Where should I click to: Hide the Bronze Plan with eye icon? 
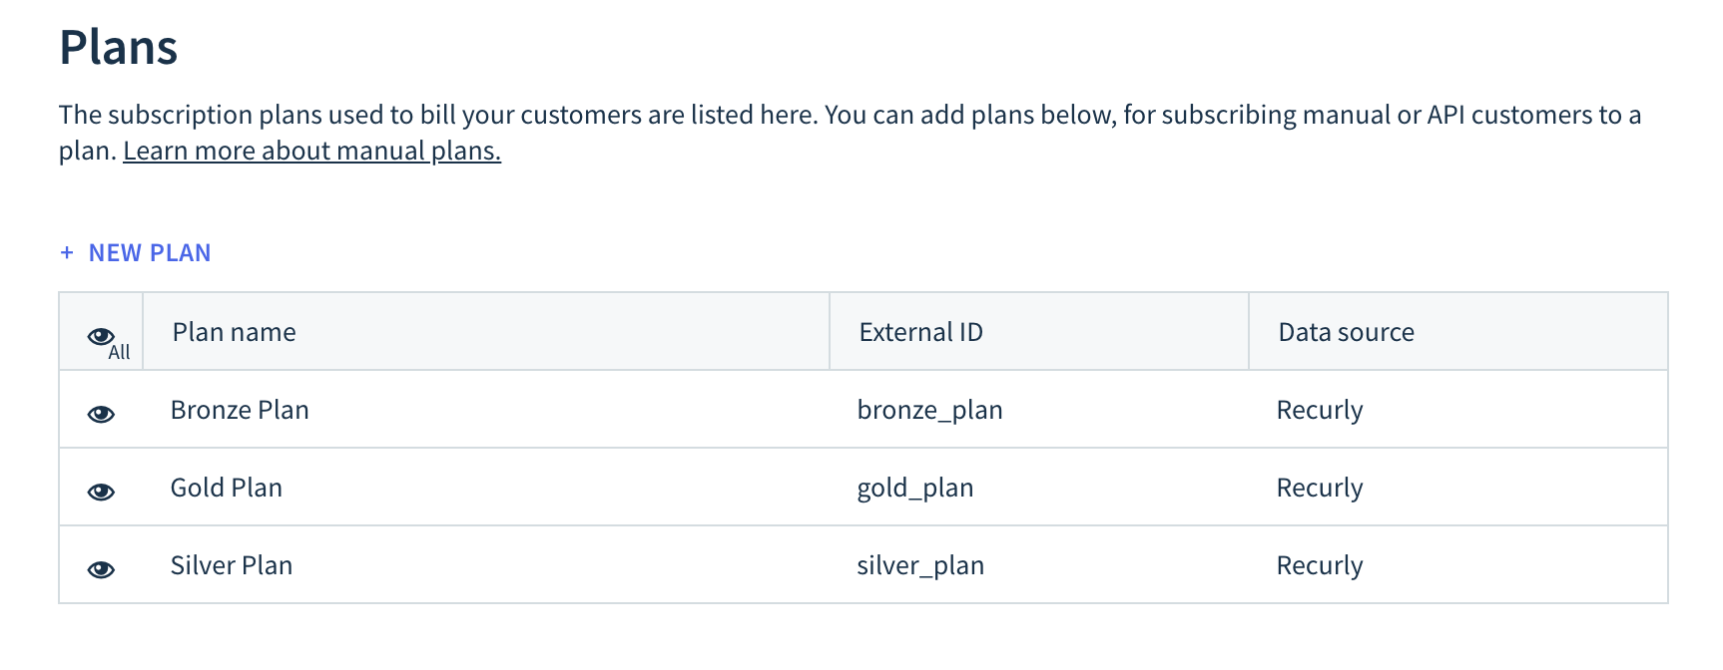(x=101, y=414)
